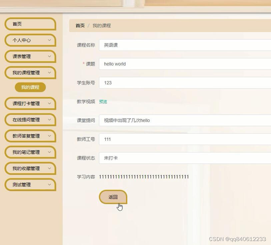Open the 教师答复管理 sidebar menu
Image resolution: width=271 pixels, height=245 pixels.
[x=30, y=136]
